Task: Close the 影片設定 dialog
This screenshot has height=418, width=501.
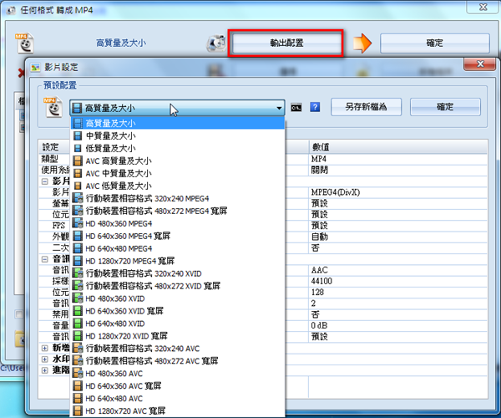Action: 480,64
